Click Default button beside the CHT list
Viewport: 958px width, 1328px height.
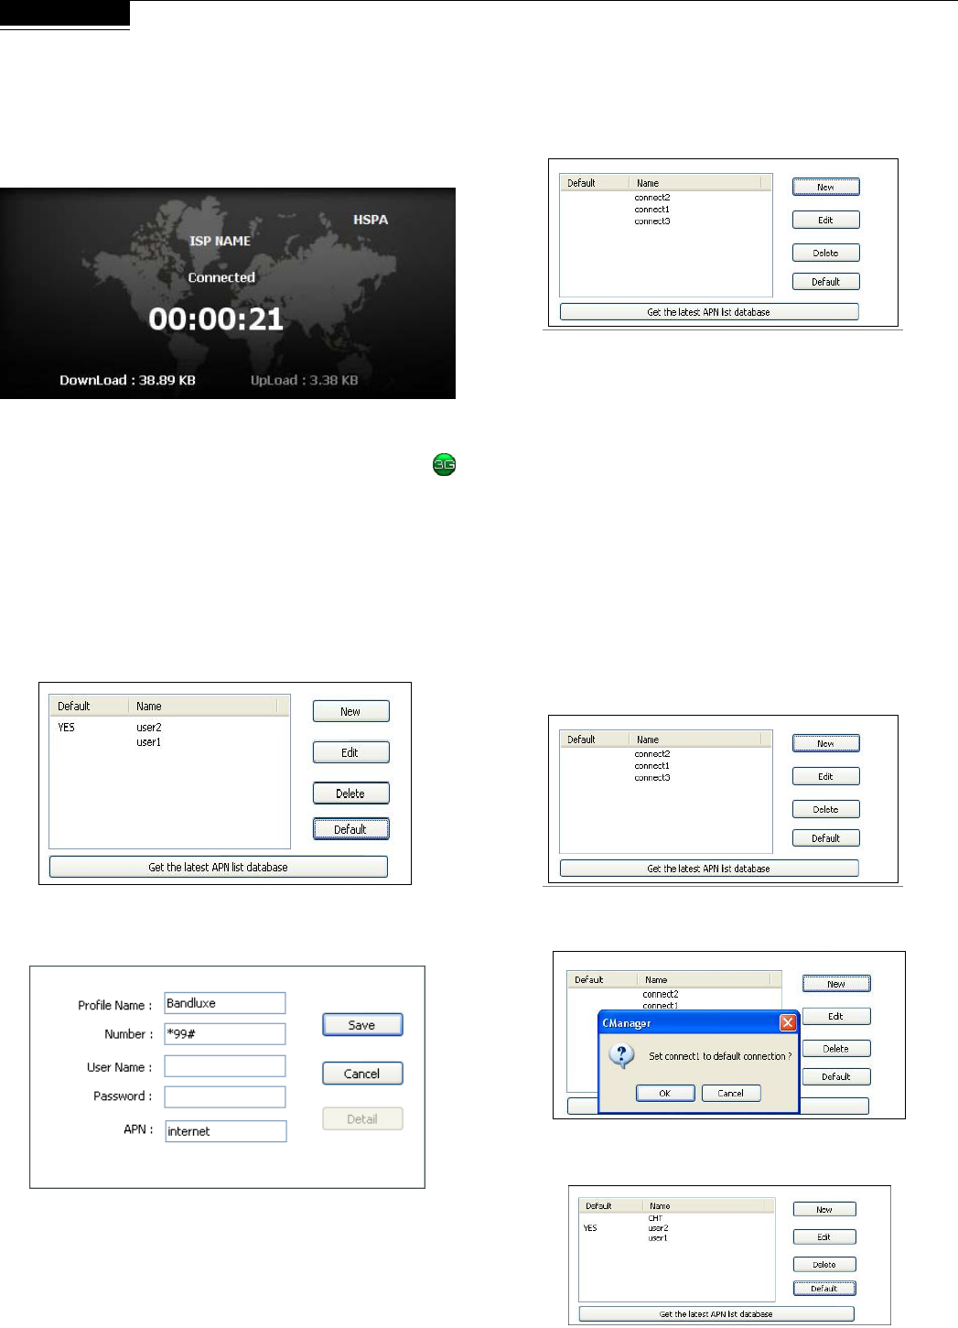824,1288
